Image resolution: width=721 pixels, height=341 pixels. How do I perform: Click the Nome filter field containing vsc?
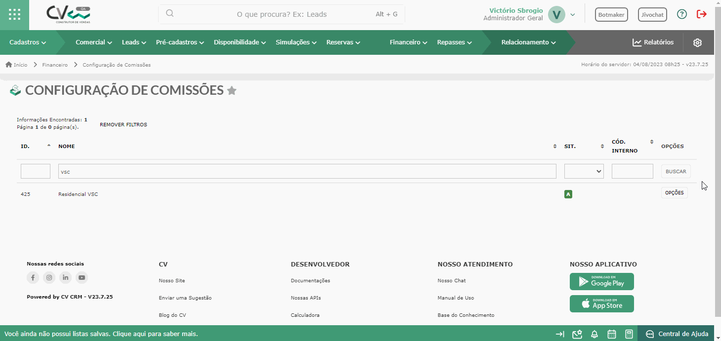307,171
